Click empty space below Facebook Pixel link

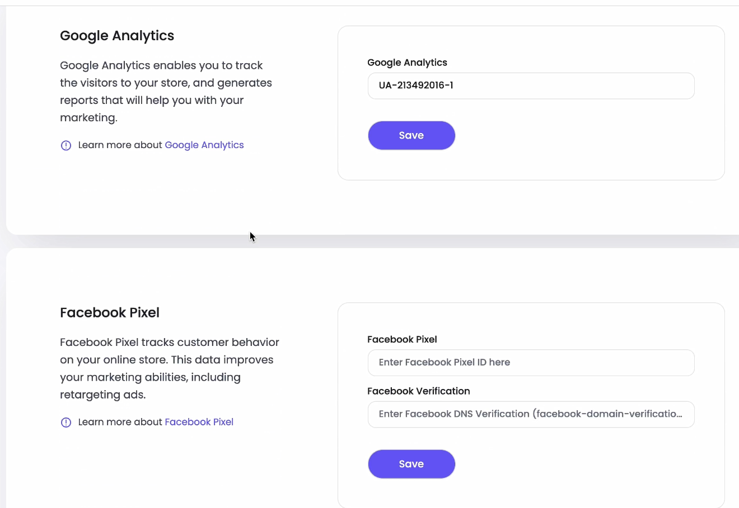click(168, 469)
